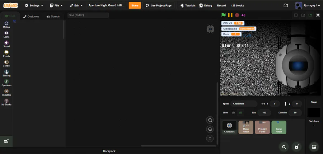This screenshot has width=323, height=154.
Task: Select the Looks block category
Action: [x=6, y=34]
